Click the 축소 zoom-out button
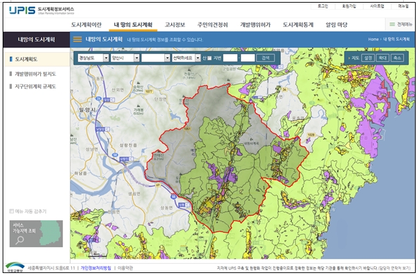Viewport: 417px width, 275px height. [397, 58]
